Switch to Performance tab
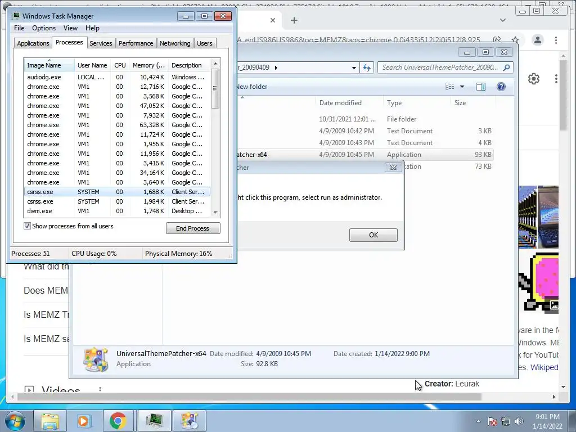Viewport: 576px width, 432px height. coord(136,43)
